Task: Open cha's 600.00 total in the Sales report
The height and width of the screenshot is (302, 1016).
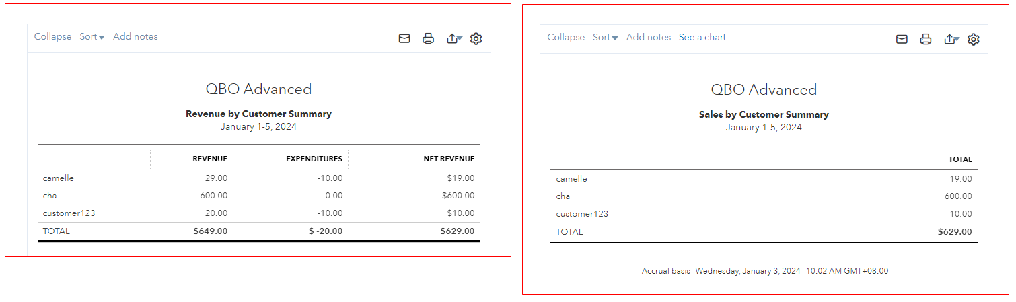Action: [x=958, y=196]
